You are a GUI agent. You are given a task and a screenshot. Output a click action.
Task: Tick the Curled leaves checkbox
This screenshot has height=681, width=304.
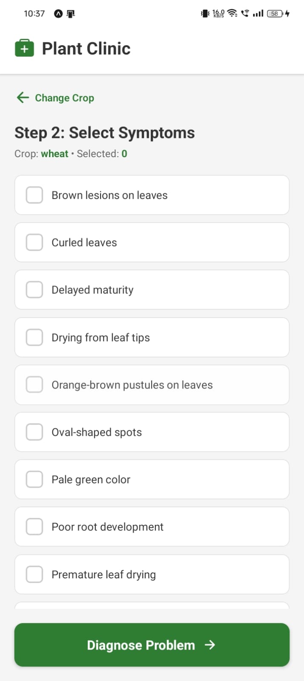[34, 242]
